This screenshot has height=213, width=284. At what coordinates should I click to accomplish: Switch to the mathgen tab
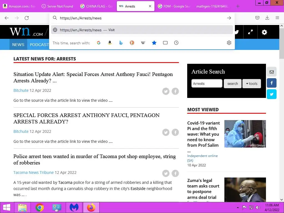click(213, 6)
